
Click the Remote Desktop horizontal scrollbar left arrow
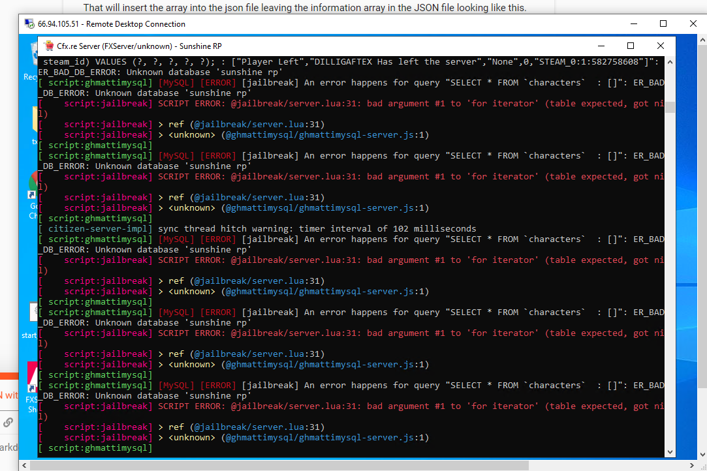coord(25,465)
